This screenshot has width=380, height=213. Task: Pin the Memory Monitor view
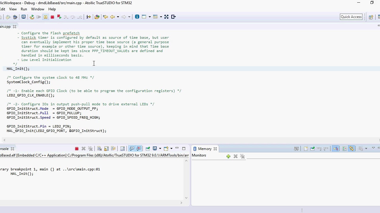coord(312,149)
